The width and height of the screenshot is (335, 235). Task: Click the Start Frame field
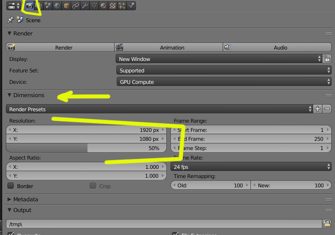tap(251, 130)
